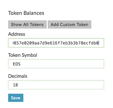Click the Token Symbol label text
The height and width of the screenshot is (108, 113).
coord(23,55)
